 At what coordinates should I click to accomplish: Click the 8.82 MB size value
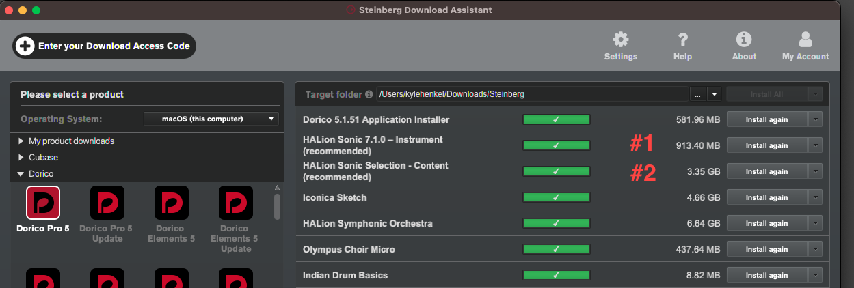702,275
